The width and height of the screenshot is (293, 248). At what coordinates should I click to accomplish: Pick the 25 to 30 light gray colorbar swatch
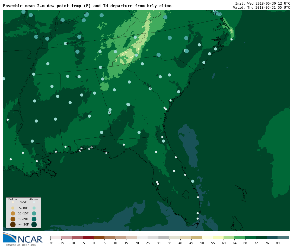[153, 237]
